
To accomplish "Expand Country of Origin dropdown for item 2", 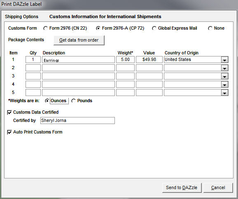I will coord(224,68).
